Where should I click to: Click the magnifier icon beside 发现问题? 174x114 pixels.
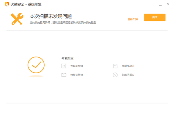[64, 66]
